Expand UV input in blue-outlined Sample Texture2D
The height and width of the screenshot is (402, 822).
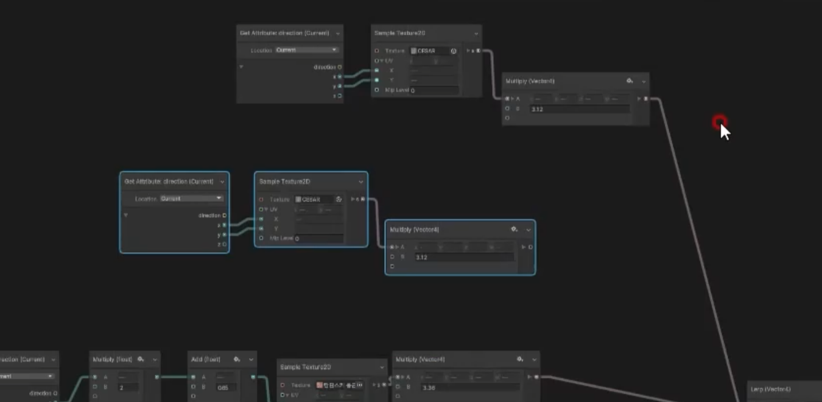(267, 210)
